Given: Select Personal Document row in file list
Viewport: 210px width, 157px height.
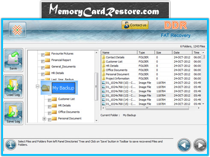Looking at the screenshot, I should coord(151,74).
